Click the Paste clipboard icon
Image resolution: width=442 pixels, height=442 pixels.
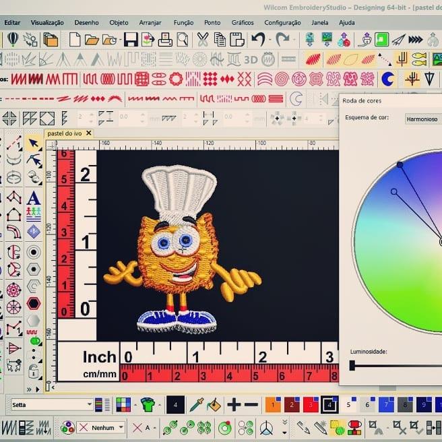(236, 40)
